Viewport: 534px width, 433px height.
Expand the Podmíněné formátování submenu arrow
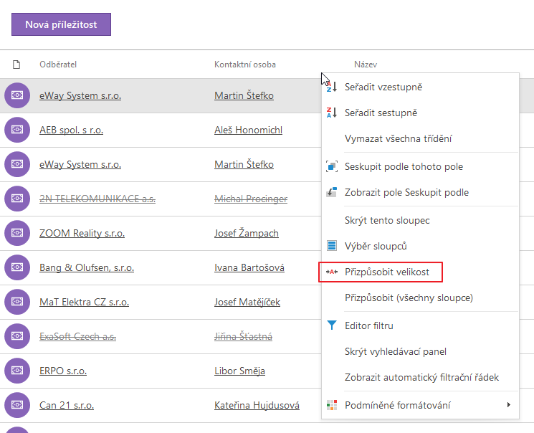point(508,405)
